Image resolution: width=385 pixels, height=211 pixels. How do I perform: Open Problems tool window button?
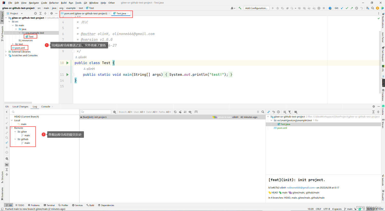34,205
